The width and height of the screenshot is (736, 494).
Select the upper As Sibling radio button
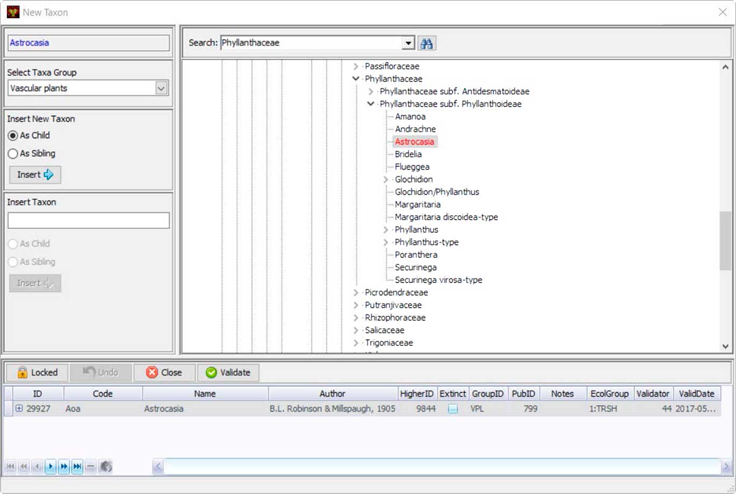point(13,154)
